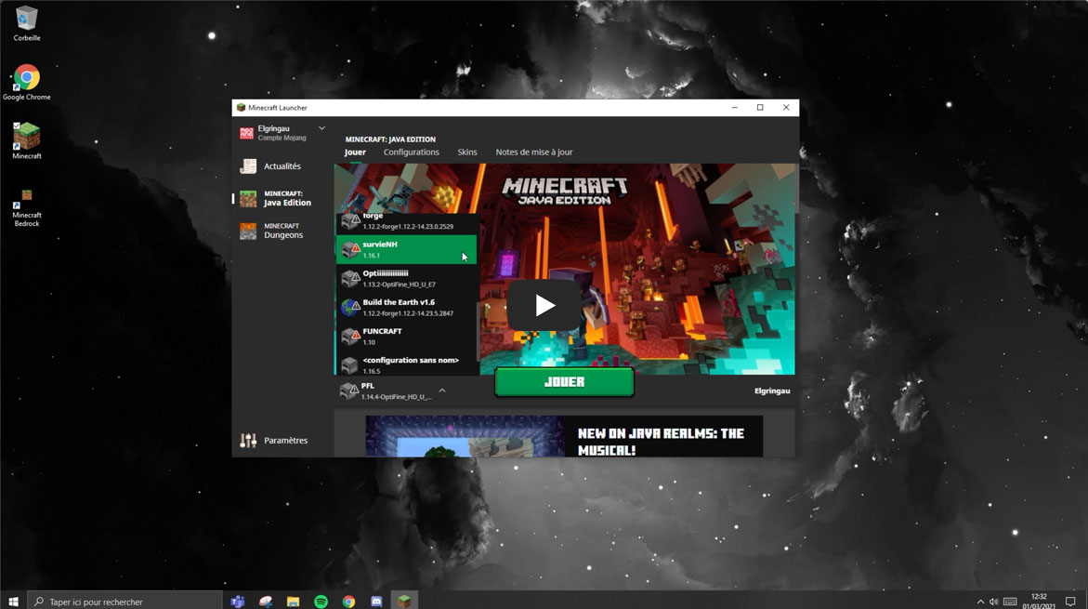
Task: Minimize the Minecraft Launcher window
Action: (734, 108)
